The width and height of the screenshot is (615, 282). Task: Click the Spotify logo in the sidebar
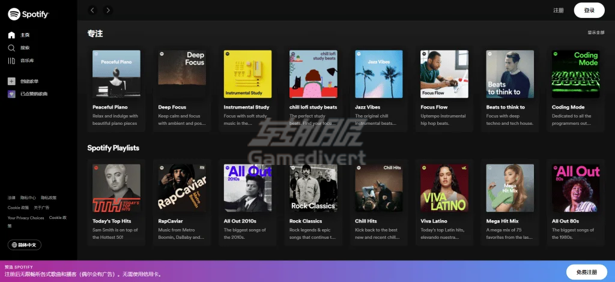click(28, 14)
